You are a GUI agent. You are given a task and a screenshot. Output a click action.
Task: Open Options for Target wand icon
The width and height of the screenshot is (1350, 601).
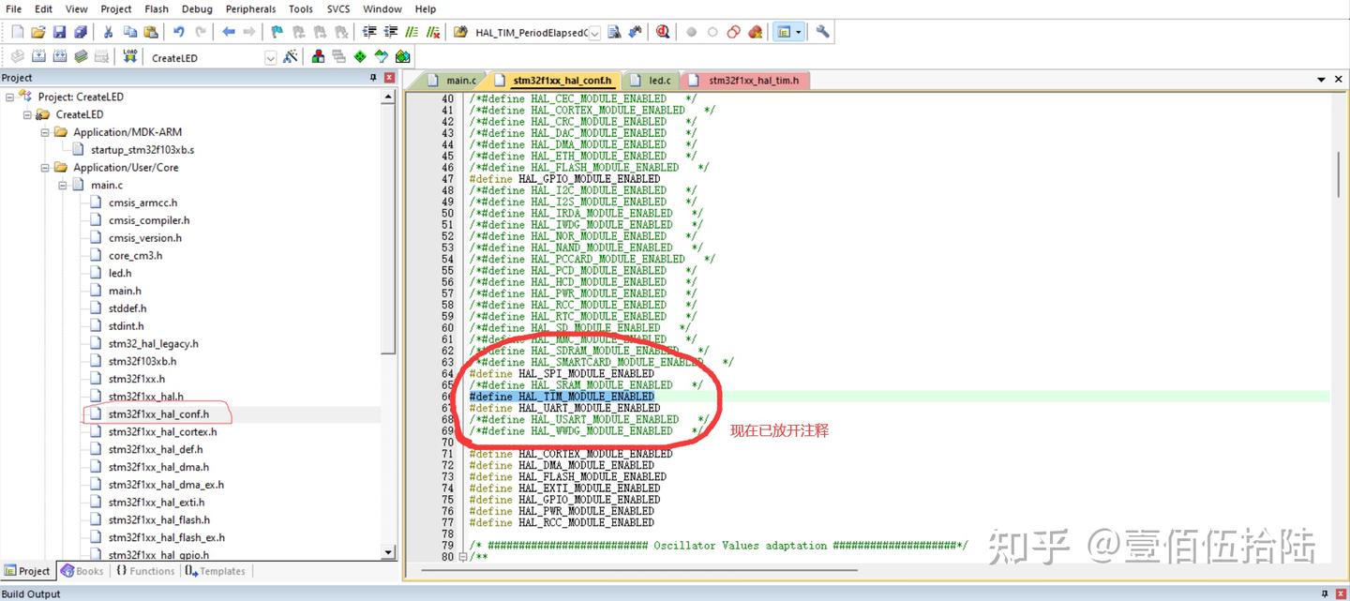tap(291, 57)
